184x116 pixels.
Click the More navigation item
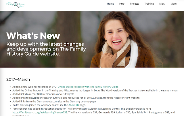pyautogui.click(x=173, y=4)
